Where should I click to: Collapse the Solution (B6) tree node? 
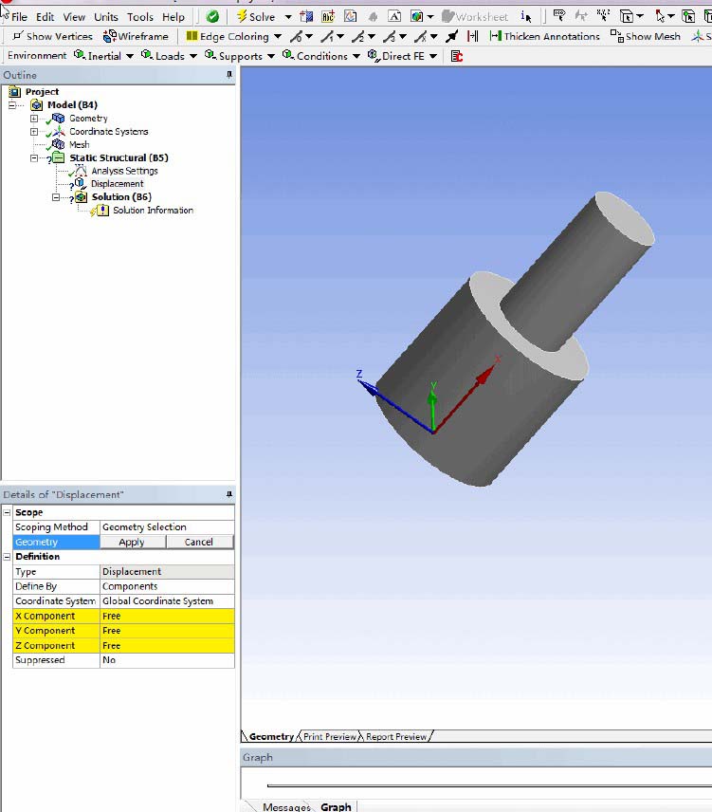[x=56, y=197]
